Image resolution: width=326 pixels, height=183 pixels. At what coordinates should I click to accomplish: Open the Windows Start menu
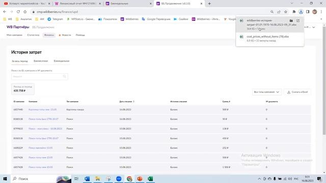click(x=5, y=178)
